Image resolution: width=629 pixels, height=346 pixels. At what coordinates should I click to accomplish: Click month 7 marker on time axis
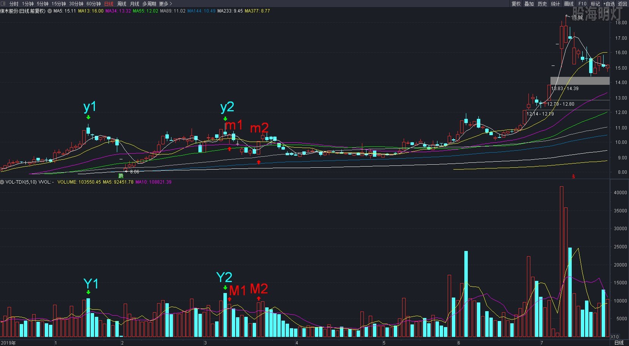[x=542, y=343]
